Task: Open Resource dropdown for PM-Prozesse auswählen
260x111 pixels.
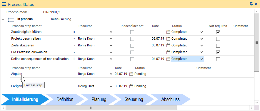Action: (111, 52)
